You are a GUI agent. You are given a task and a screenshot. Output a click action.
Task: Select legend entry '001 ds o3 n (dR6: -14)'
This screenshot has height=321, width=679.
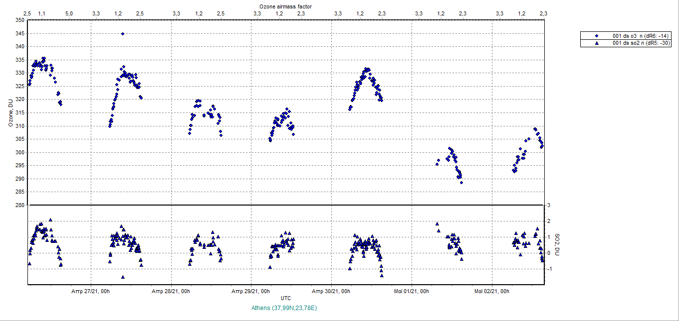641,36
